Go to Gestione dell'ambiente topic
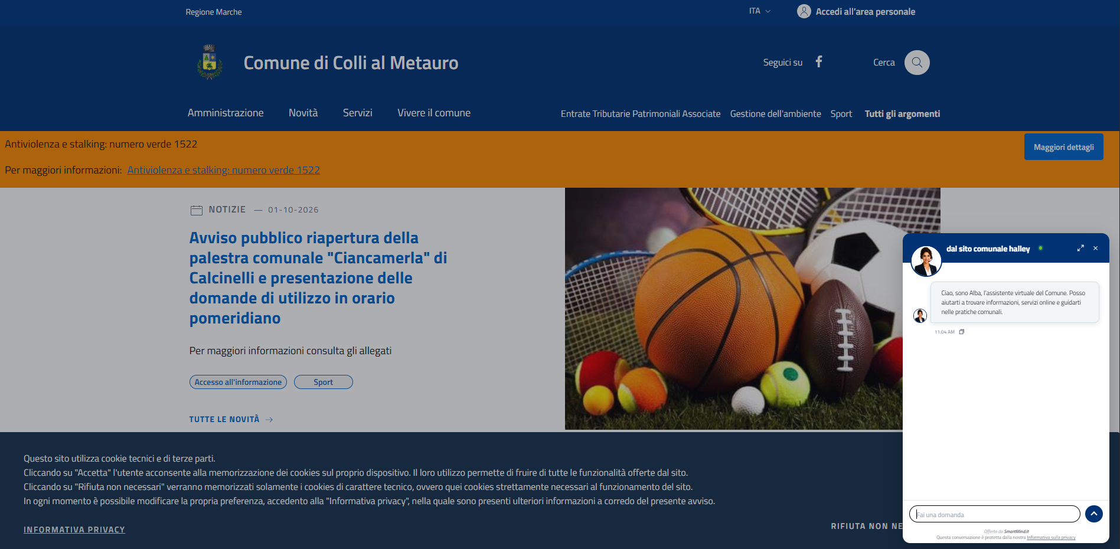The image size is (1120, 549). [775, 114]
